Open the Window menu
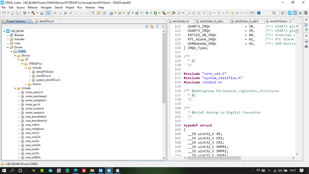309x174 pixels. coord(90,7)
